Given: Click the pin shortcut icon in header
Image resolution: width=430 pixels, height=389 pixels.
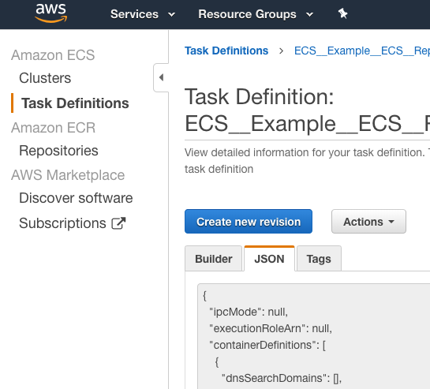Looking at the screenshot, I should (x=342, y=13).
